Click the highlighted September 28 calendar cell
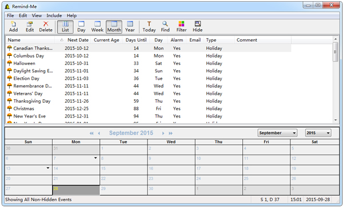The height and width of the screenshot is (207, 343). point(76,190)
